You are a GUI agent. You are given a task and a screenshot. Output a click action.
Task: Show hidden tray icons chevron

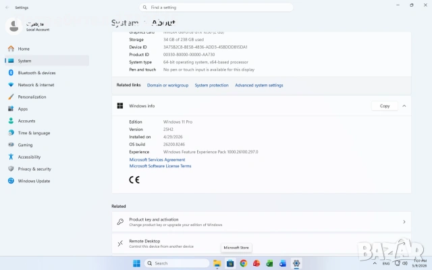[375, 263]
